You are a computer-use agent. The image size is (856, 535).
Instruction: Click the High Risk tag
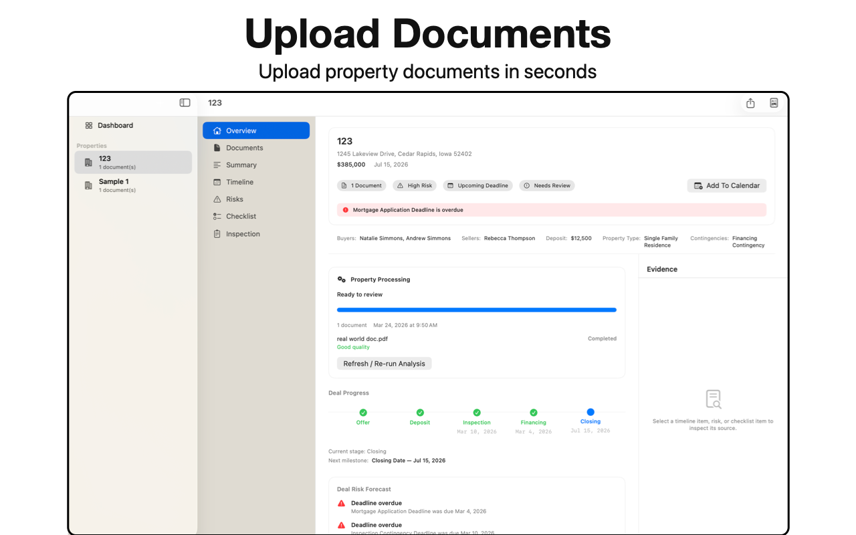click(415, 185)
